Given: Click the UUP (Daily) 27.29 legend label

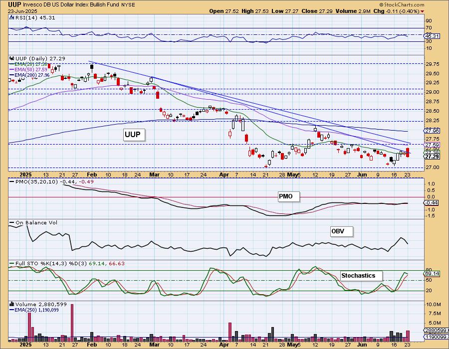Looking at the screenshot, I should [40, 58].
